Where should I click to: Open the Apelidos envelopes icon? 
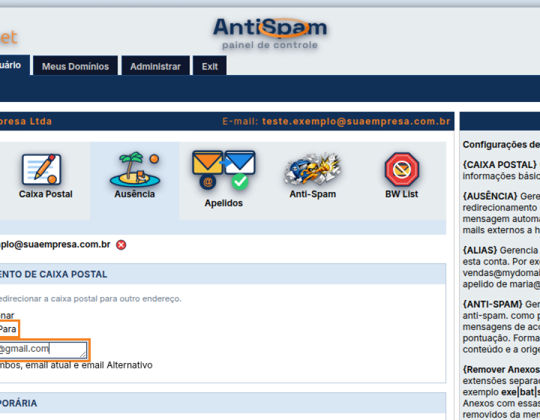click(224, 170)
